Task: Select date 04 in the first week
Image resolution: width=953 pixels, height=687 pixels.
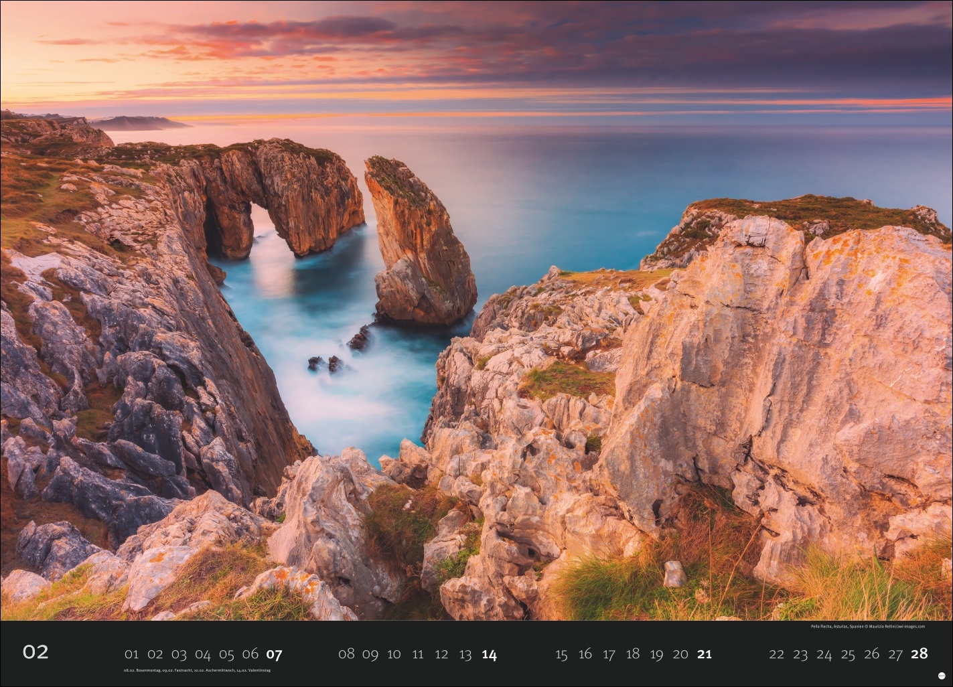Action: 203,654
